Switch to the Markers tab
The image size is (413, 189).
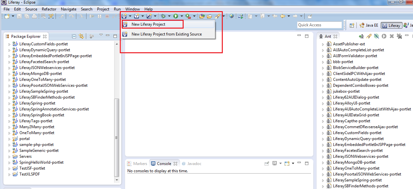pyautogui.click(x=137, y=164)
